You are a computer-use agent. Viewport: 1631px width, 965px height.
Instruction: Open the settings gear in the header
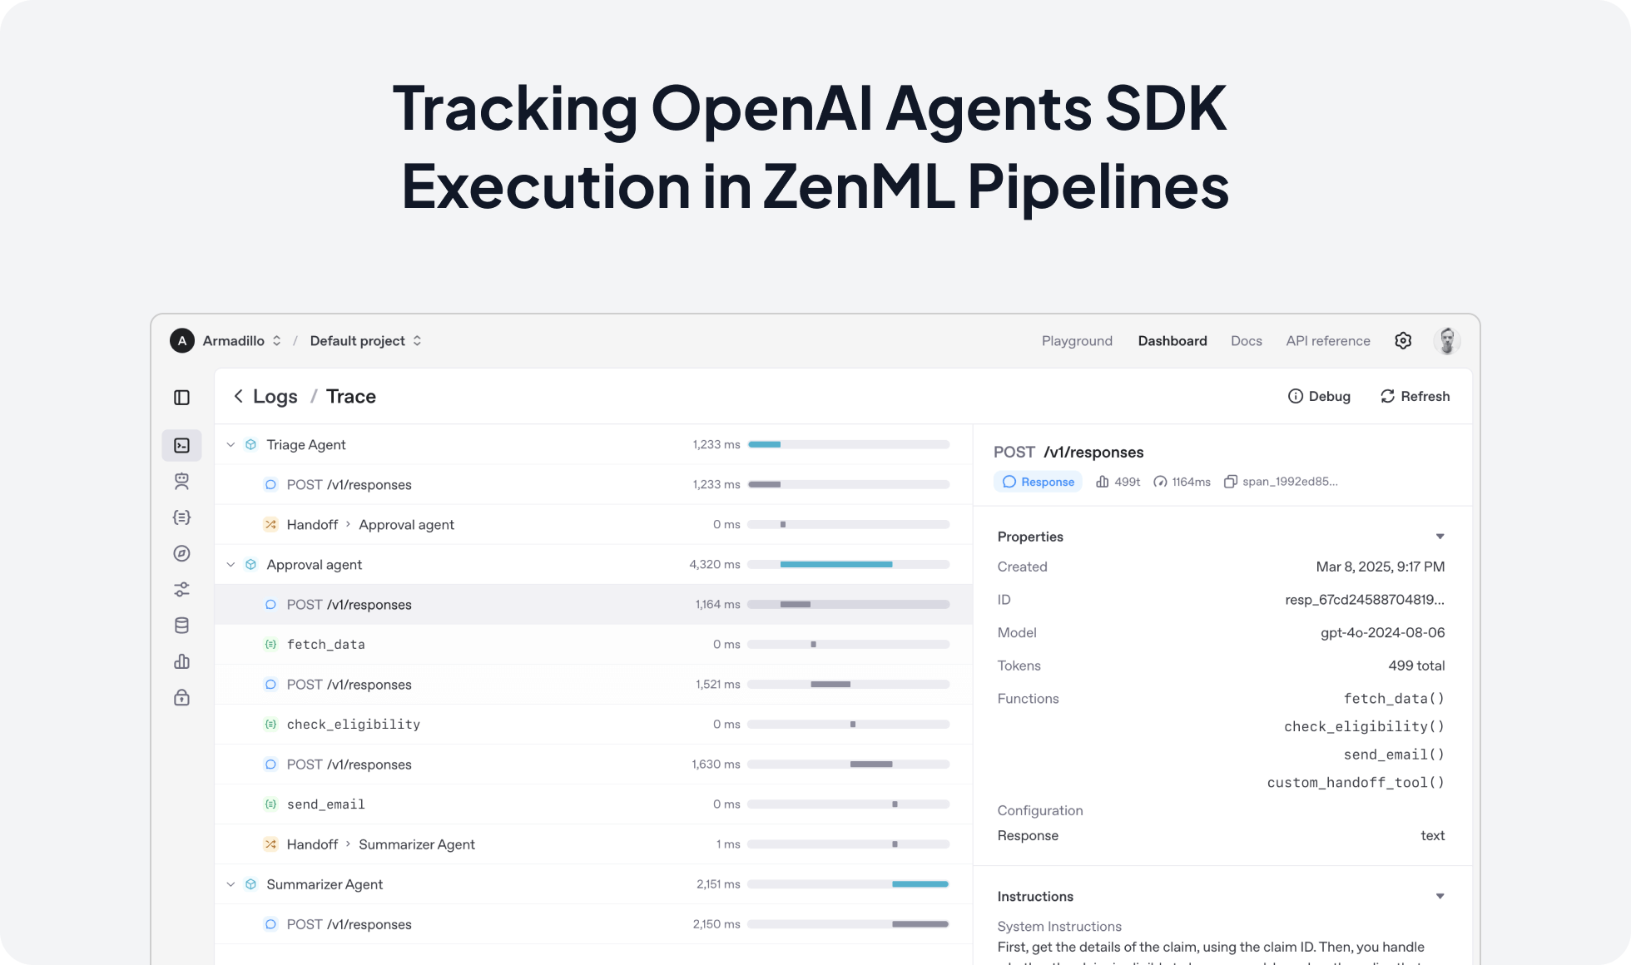pos(1403,340)
